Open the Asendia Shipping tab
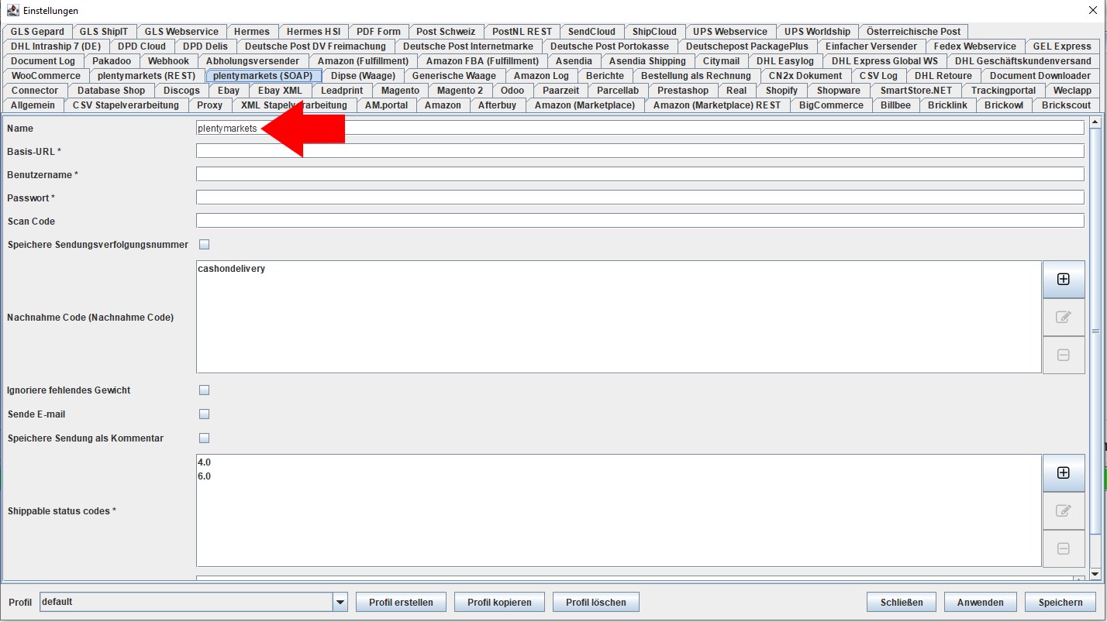Viewport: 1107px width, 622px height. (647, 61)
